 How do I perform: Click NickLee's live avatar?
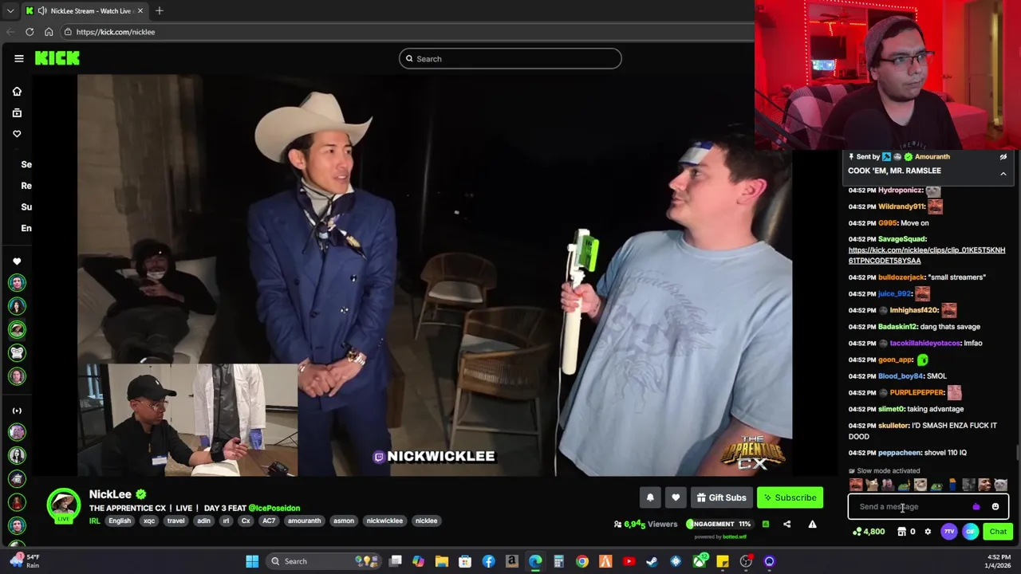[64, 505]
